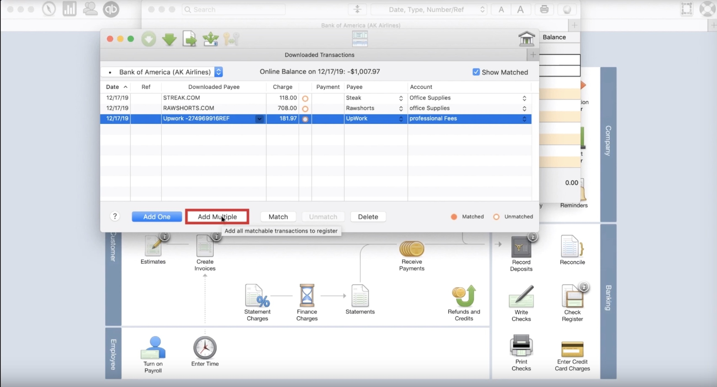Click the keys toolbar icon
This screenshot has width=717, height=387.
coord(231,39)
